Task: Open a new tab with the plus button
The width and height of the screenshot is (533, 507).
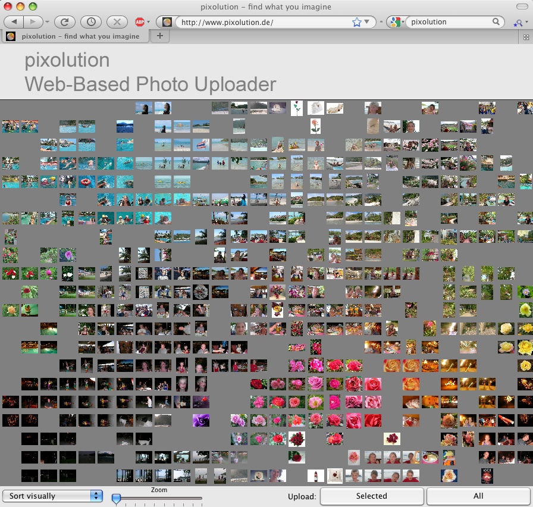Action: click(x=160, y=36)
